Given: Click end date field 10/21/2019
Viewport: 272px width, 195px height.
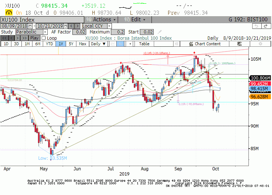Looking at the screenshot, I should pos(50,26).
